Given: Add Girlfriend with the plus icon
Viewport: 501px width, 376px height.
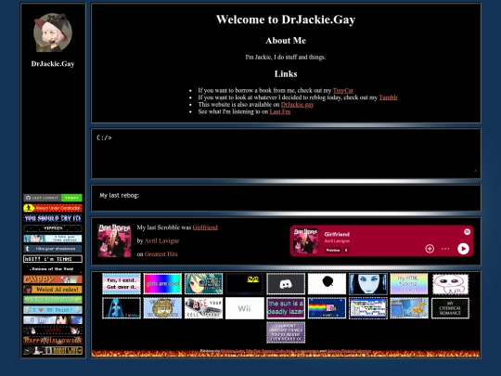Looking at the screenshot, I should (x=430, y=249).
